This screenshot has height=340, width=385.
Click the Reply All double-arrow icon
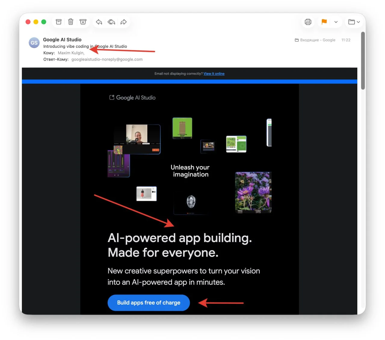click(x=111, y=22)
